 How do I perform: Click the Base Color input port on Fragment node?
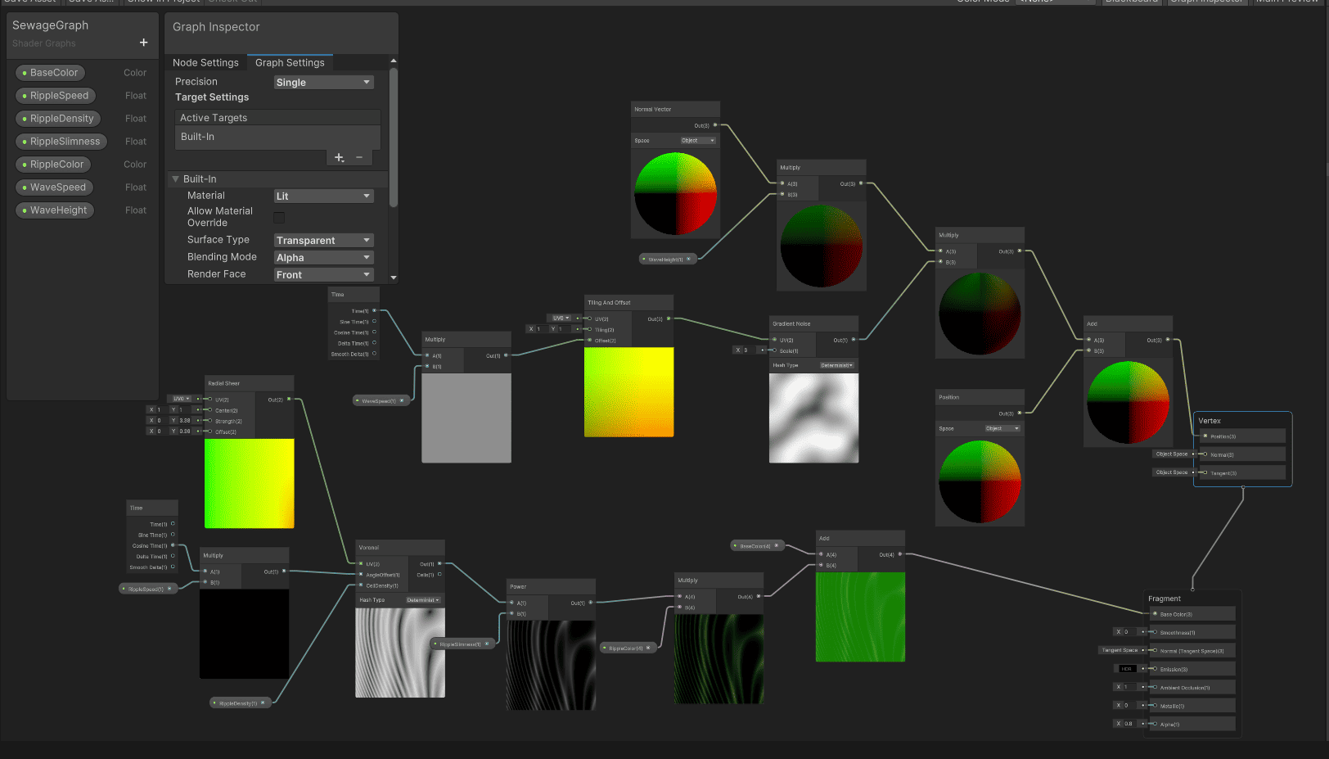click(x=1156, y=614)
